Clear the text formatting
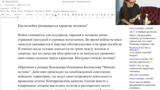 point(108,15)
